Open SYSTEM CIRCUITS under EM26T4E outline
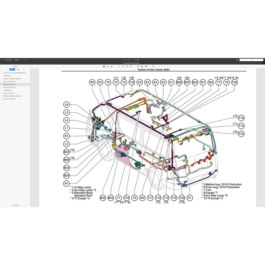The width and height of the screenshot is (265, 265). [x=9, y=87]
